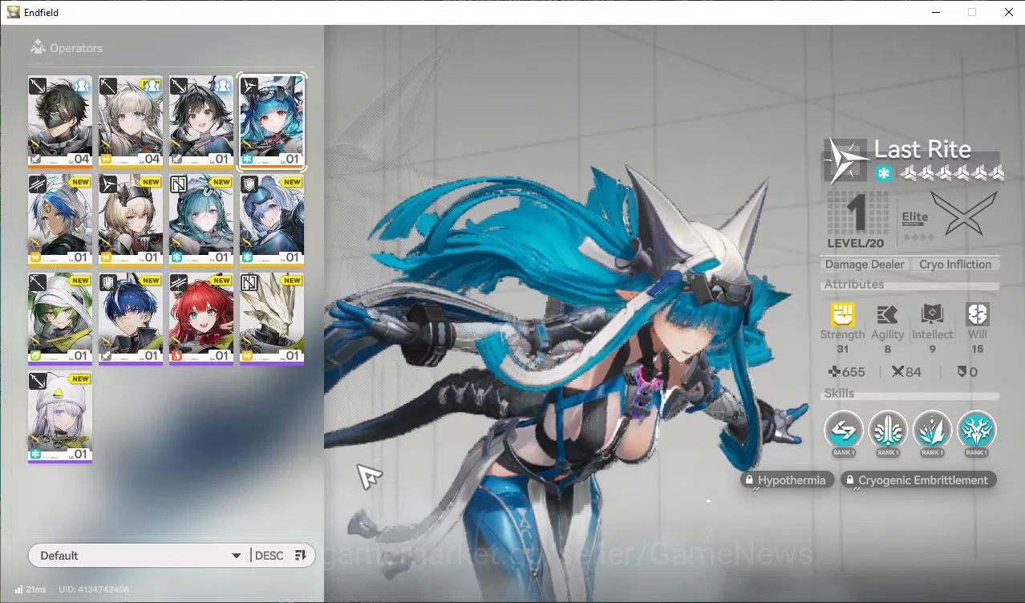This screenshot has height=603, width=1025.
Task: Click the attack swords icon next to 84
Action: pyautogui.click(x=897, y=372)
